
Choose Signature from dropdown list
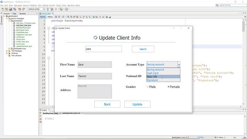click(163, 80)
